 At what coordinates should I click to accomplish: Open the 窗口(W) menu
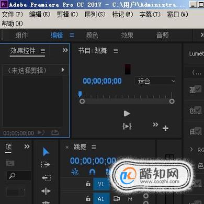point(178,14)
